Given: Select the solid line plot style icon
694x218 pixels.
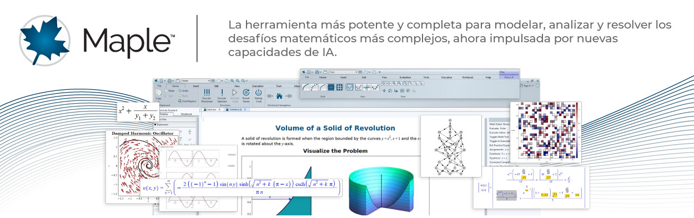Looking at the screenshot, I should 306,87.
